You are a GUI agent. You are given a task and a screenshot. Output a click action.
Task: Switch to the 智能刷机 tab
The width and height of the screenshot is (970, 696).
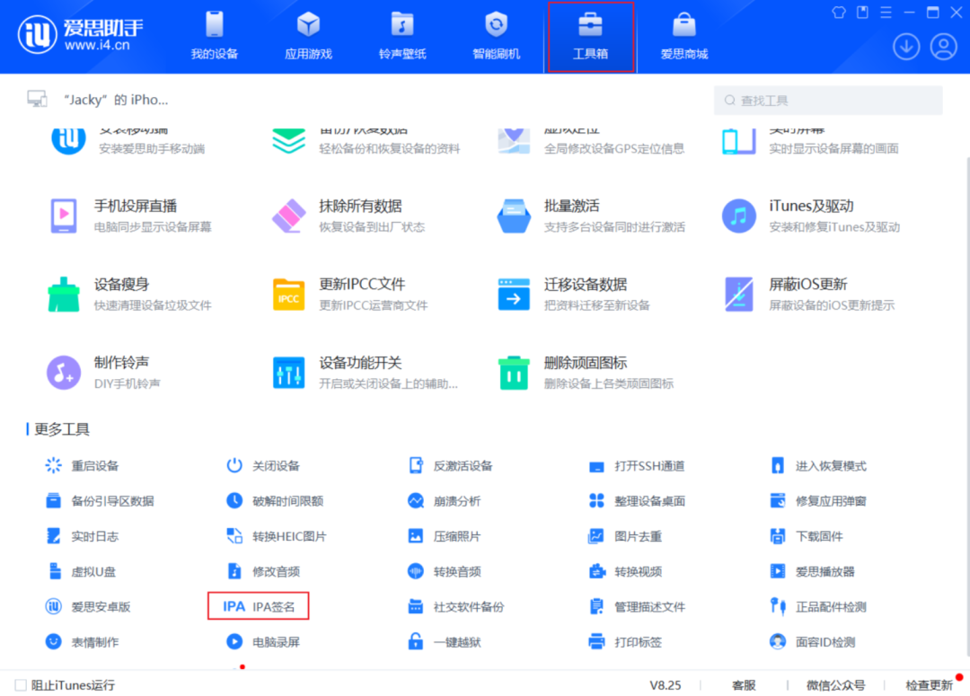click(496, 36)
